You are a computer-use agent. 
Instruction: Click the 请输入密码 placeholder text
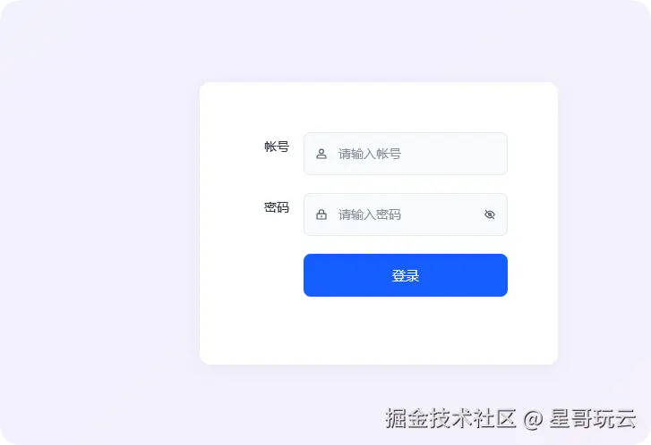click(x=370, y=214)
